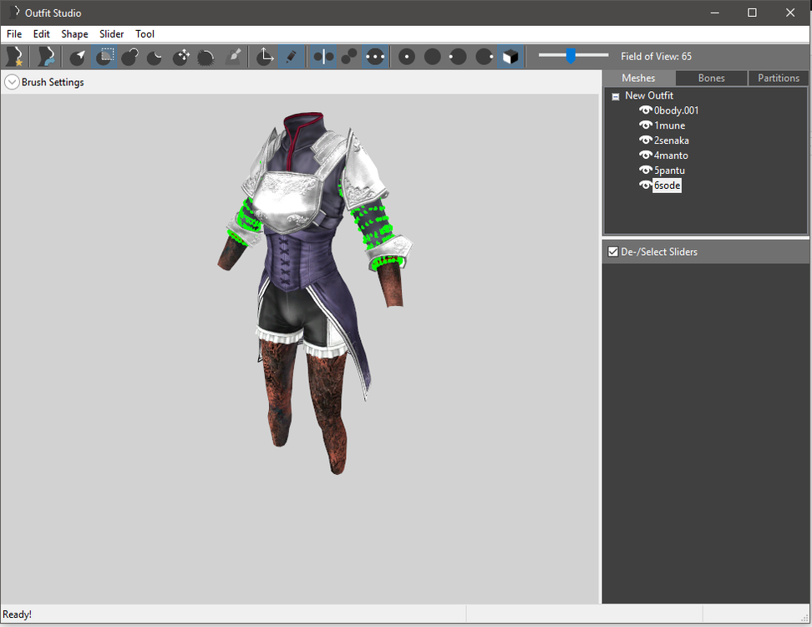Toggle the pencil vertex edit tool
812x627 pixels.
click(x=291, y=57)
